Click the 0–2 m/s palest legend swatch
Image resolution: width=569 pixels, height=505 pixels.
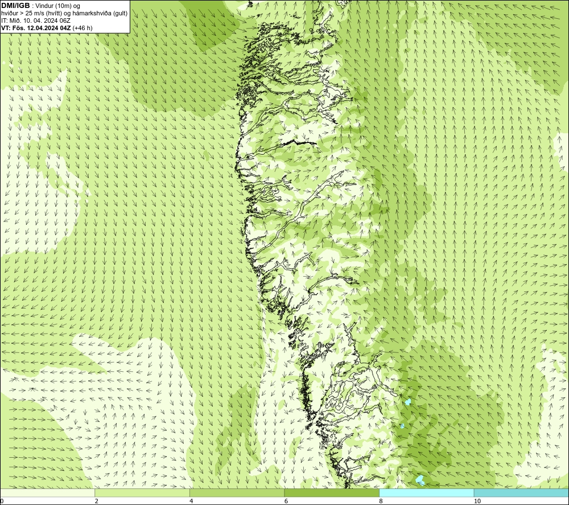[48, 492]
